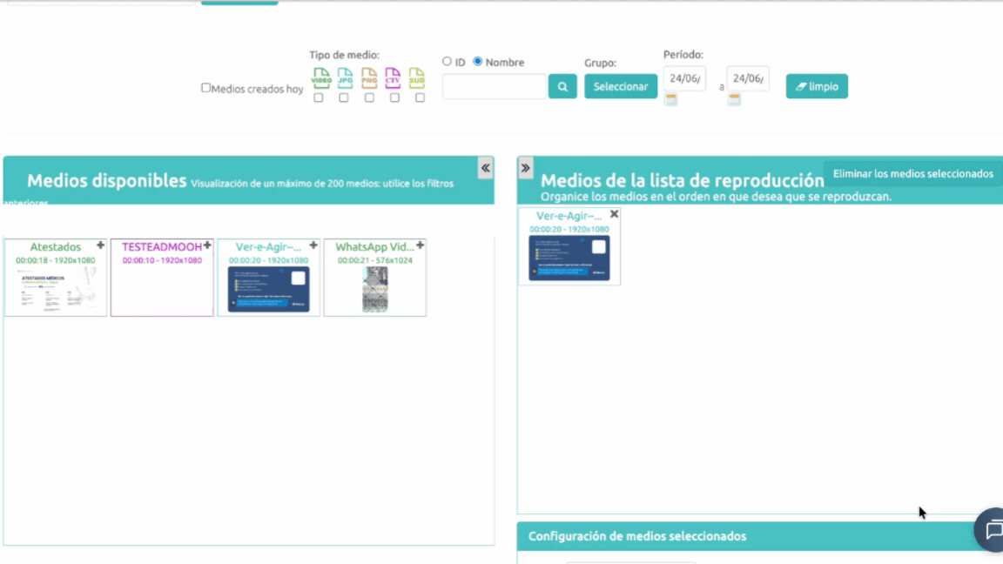Check the box under JPG type

[344, 97]
